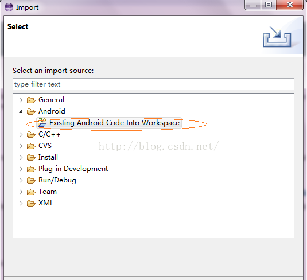Expand the C/C++ category

coord(21,134)
